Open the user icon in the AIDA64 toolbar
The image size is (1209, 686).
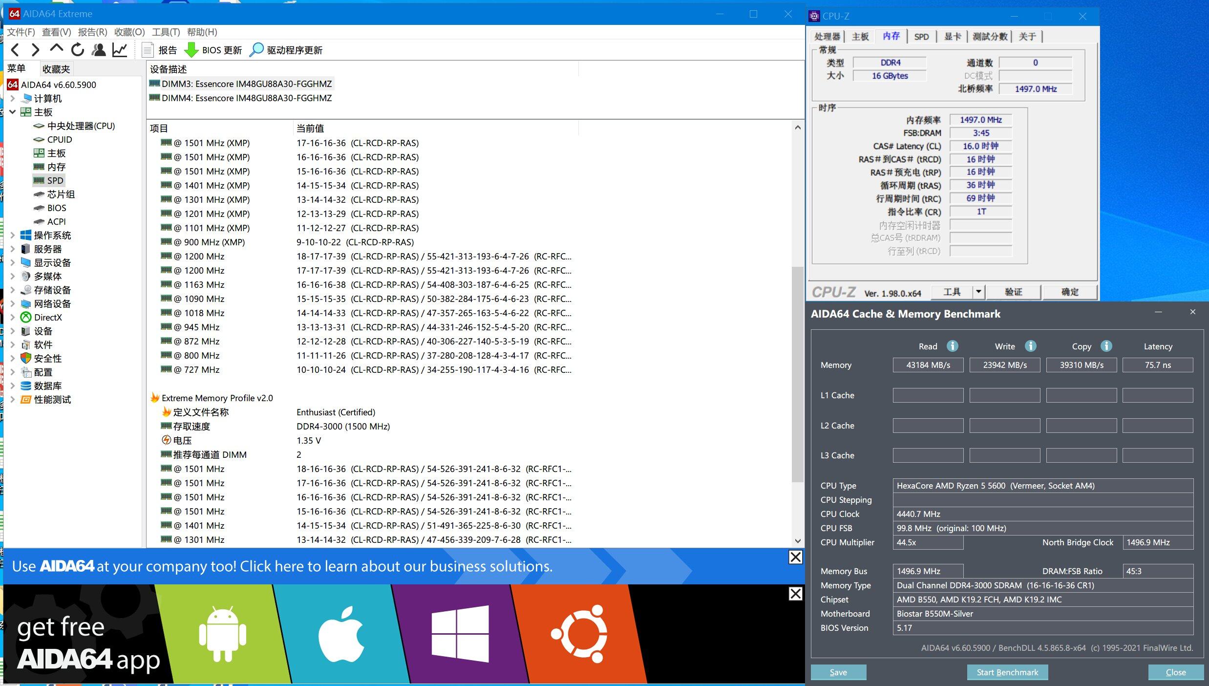[x=99, y=50]
